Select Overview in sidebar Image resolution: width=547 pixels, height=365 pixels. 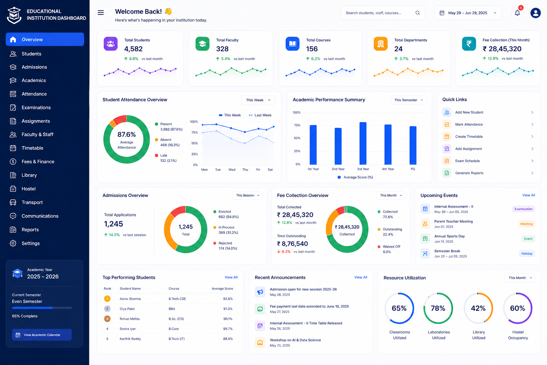[x=45, y=39]
